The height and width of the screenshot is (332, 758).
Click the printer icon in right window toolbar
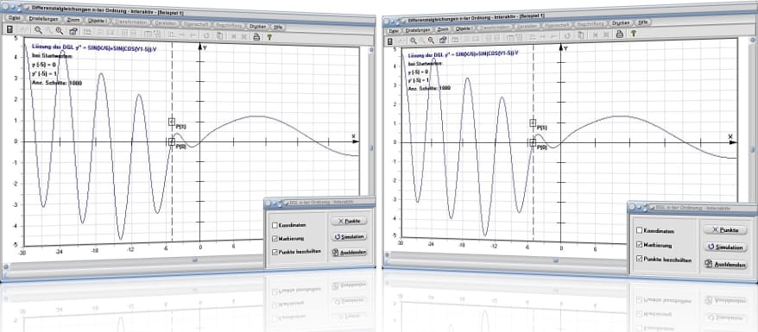(618, 34)
